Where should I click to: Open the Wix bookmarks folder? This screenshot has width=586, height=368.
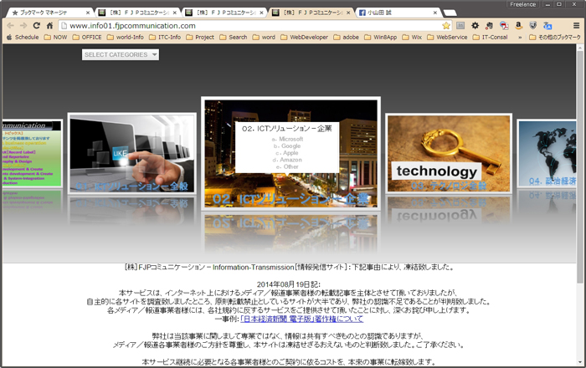pyautogui.click(x=412, y=38)
